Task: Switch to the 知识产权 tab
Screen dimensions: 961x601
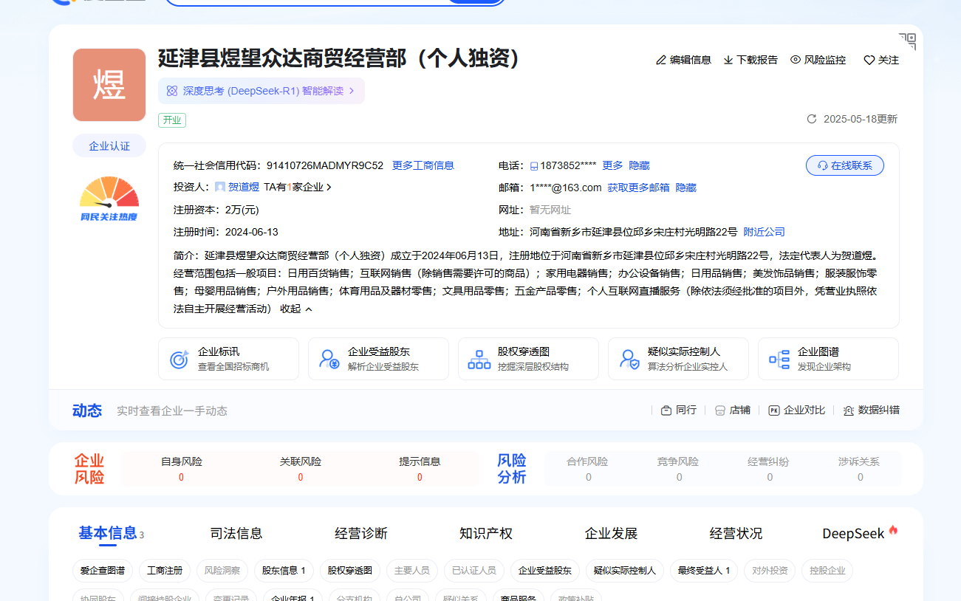Action: point(485,533)
